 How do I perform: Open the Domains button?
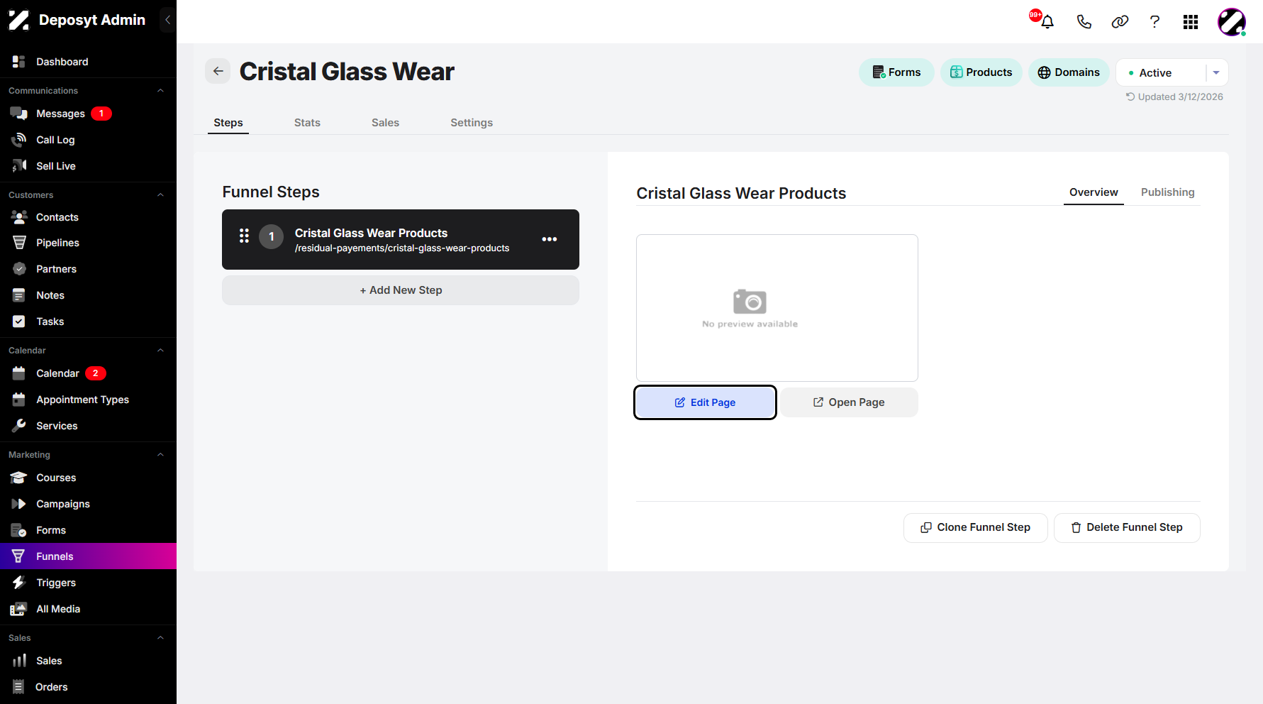(x=1069, y=72)
